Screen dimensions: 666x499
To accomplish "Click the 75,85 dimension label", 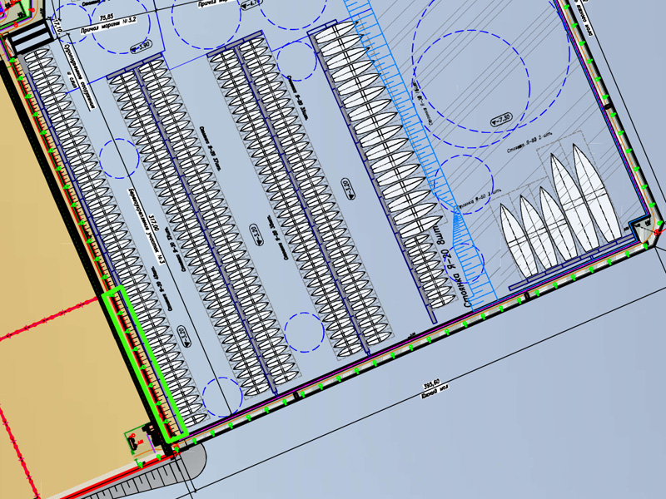I will tap(107, 17).
